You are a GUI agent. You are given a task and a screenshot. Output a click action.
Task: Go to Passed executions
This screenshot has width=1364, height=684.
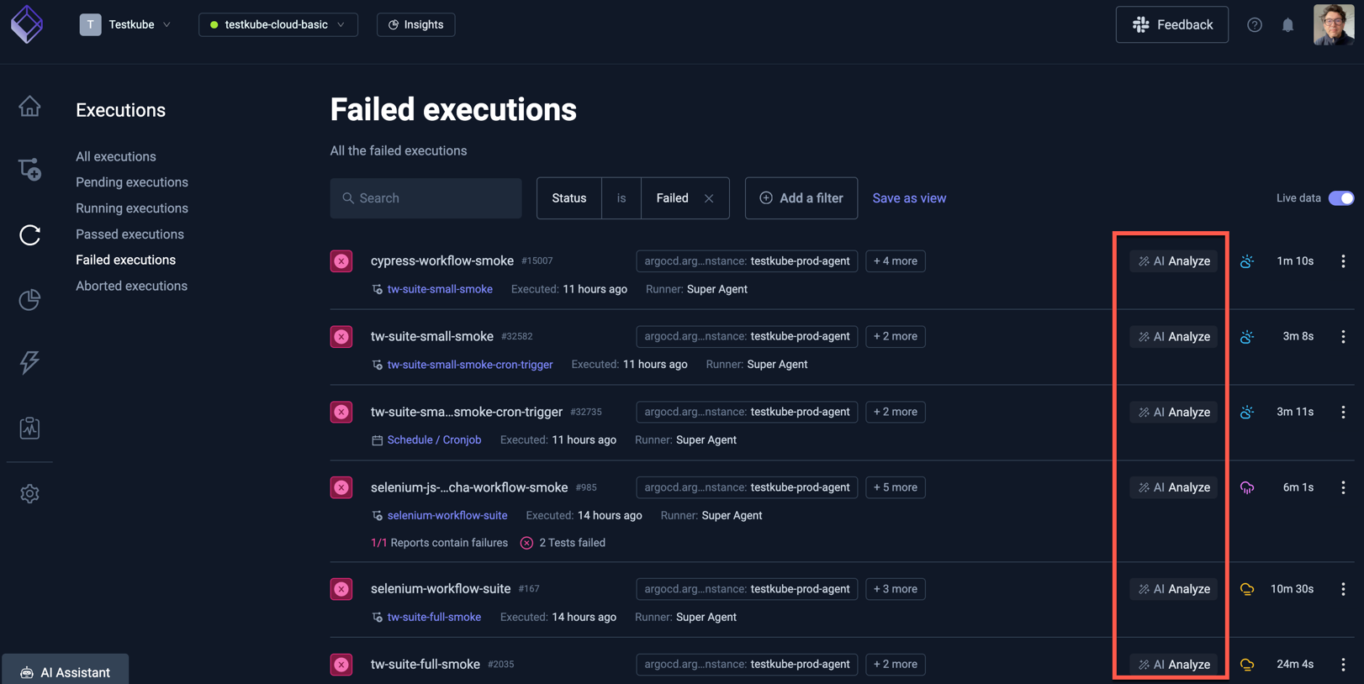click(x=130, y=234)
